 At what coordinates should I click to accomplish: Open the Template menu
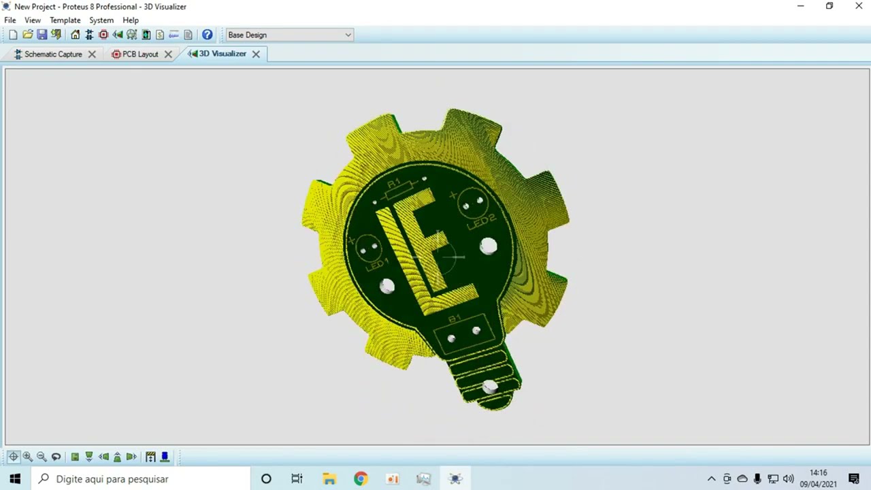65,20
